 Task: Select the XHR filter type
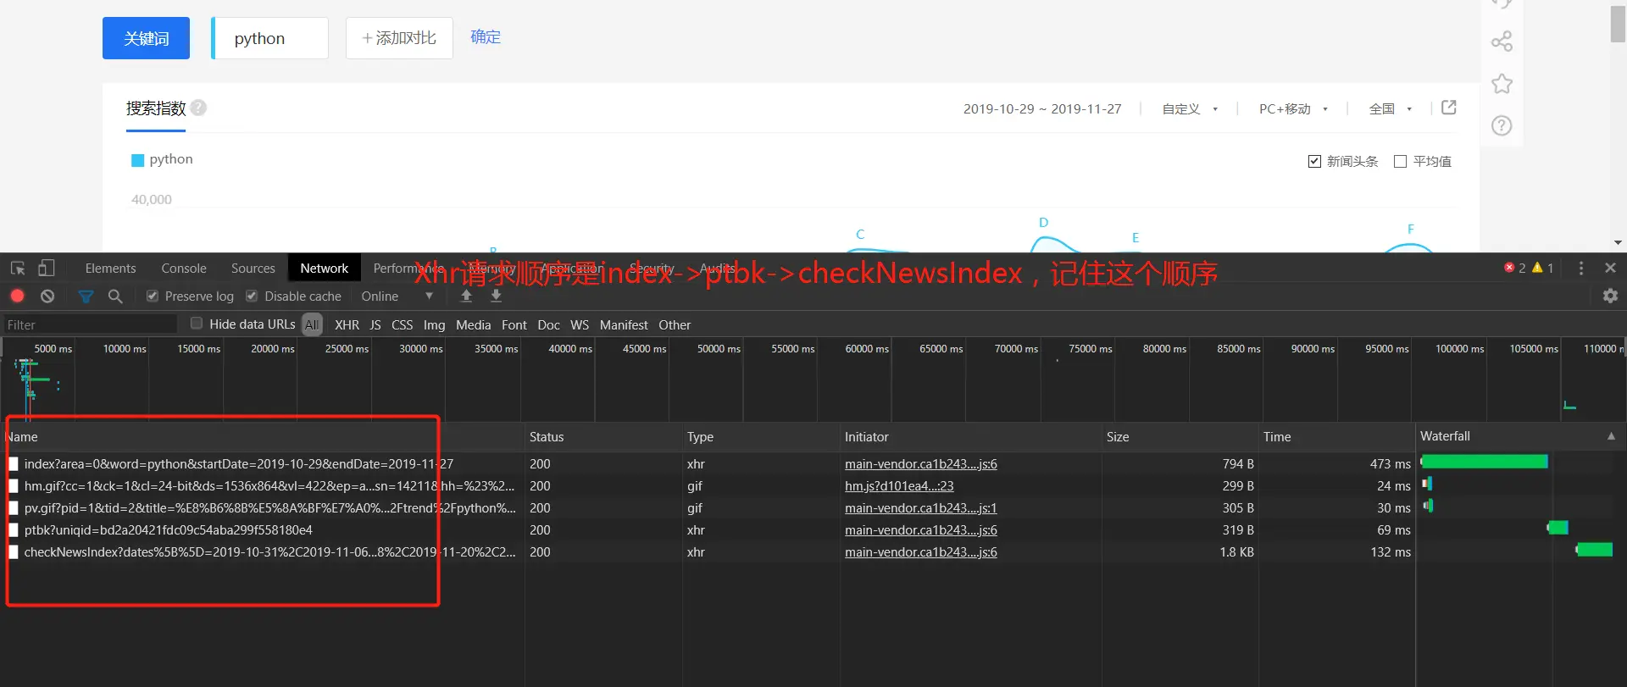[x=347, y=324]
